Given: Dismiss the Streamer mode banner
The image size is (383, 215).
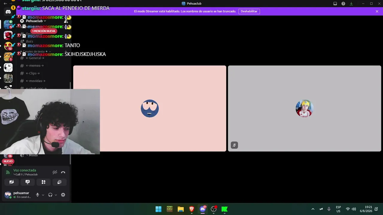Looking at the screenshot, I should [377, 11].
